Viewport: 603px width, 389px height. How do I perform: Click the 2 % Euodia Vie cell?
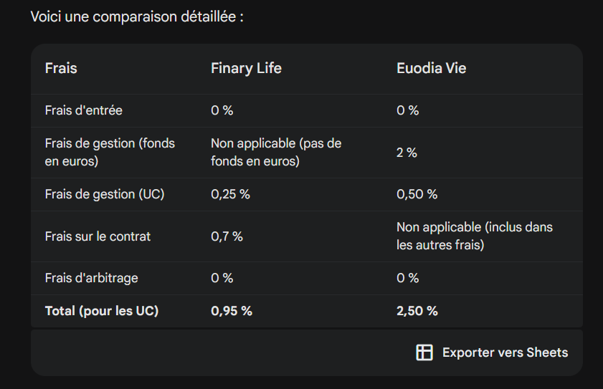[x=407, y=153]
